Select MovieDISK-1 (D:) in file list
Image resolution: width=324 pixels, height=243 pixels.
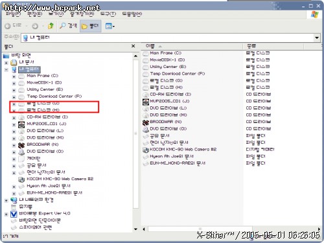tap(167, 60)
